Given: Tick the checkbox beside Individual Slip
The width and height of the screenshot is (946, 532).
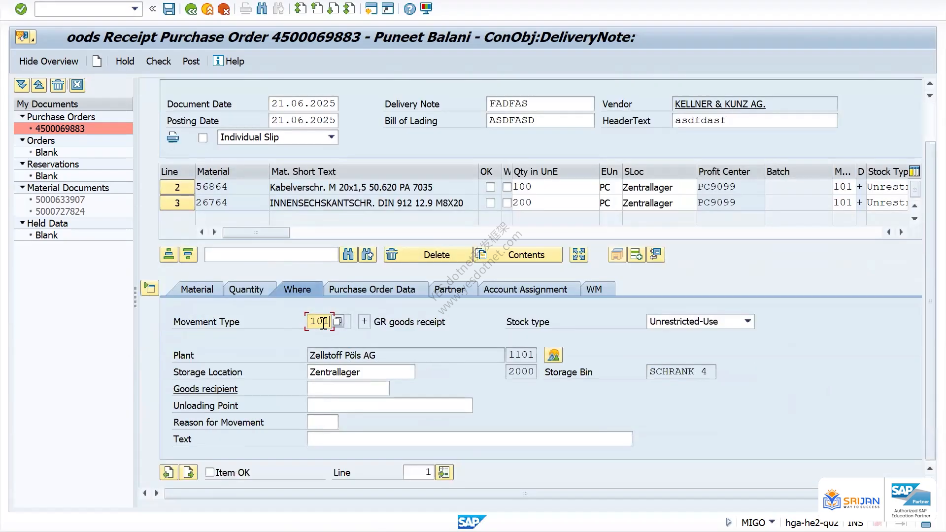Looking at the screenshot, I should click(203, 138).
